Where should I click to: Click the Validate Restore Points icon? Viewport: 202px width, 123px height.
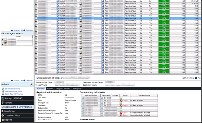pos(3,91)
